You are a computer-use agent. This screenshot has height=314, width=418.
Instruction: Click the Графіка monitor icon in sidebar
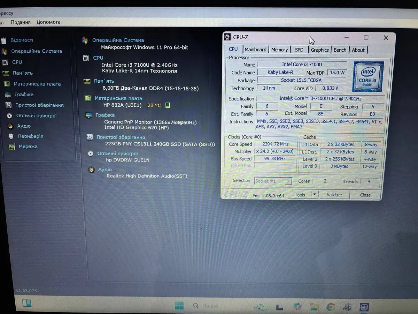(8, 95)
